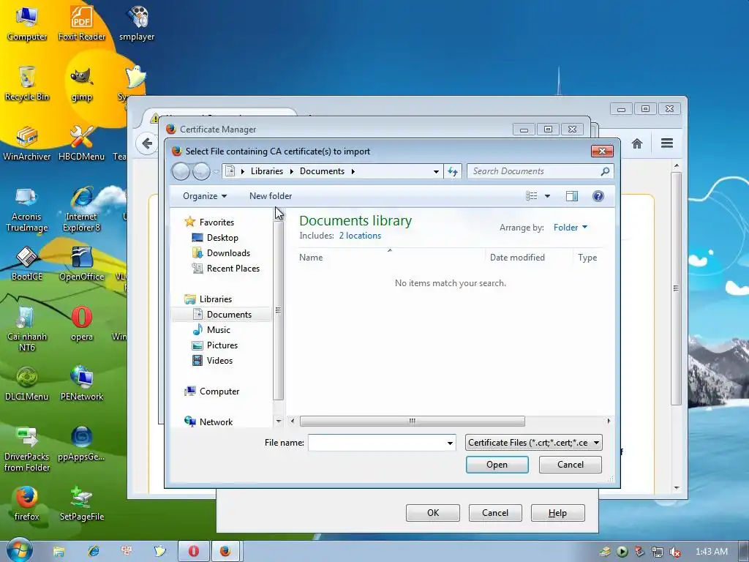Image resolution: width=749 pixels, height=562 pixels.
Task: Open OpenOffice desktop shortcut
Action: coord(82,263)
